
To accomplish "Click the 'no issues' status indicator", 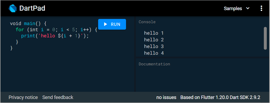I will (x=166, y=97).
